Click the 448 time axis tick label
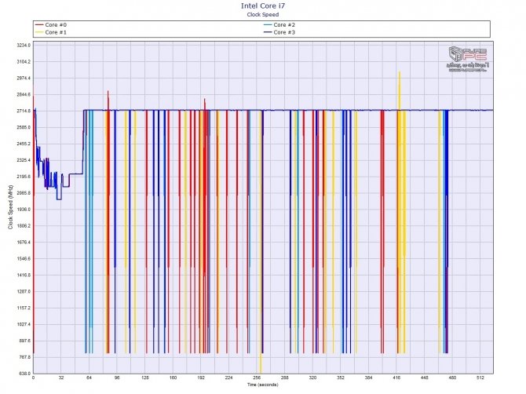The image size is (526, 394). click(x=425, y=378)
